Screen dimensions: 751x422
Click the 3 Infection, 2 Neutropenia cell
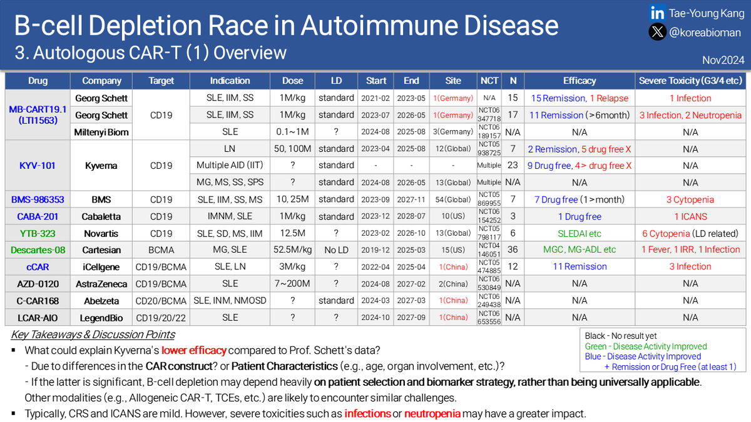(x=690, y=115)
